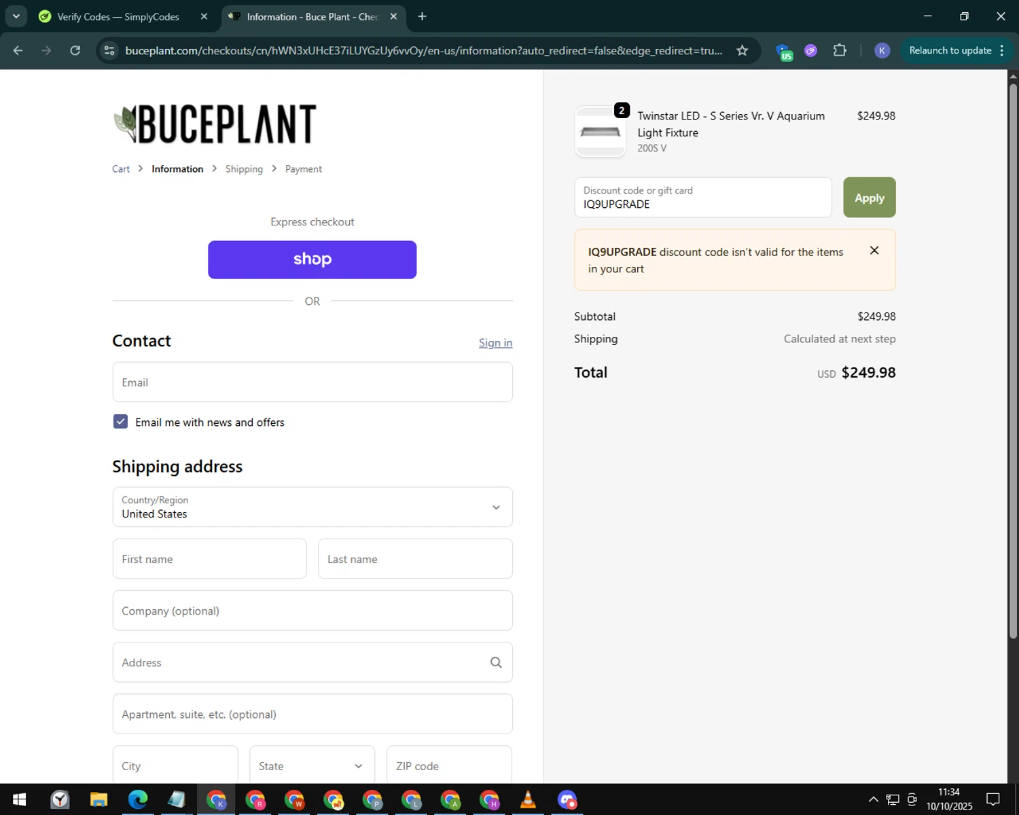Open File Explorer from the taskbar
This screenshot has width=1019, height=815.
(x=99, y=799)
